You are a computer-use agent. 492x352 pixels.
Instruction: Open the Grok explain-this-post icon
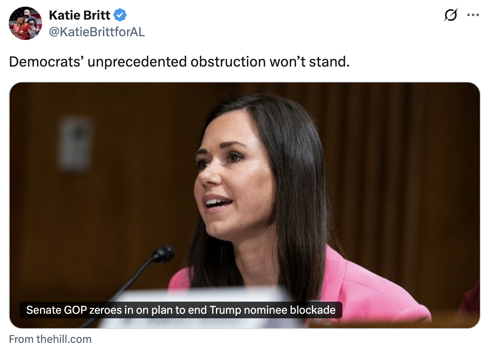[451, 15]
